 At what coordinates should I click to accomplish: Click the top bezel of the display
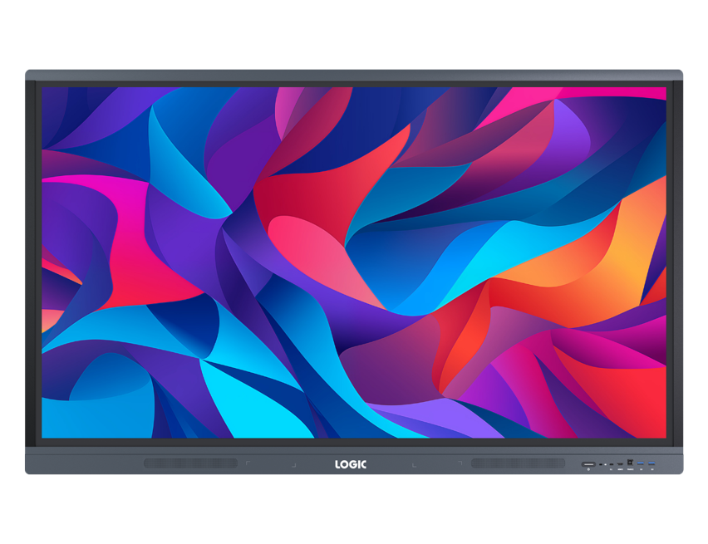(x=353, y=76)
